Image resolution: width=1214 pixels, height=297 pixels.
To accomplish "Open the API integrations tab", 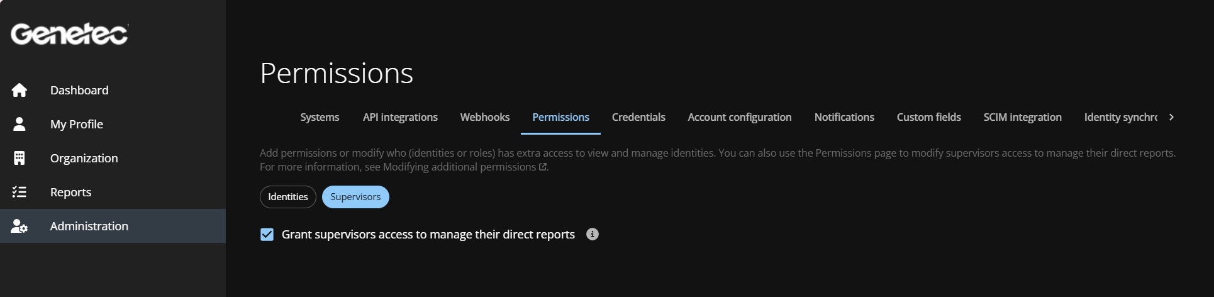I will tap(400, 117).
